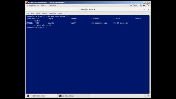Switch to root@cf768ba4f0d5 taskbar window
The width and height of the screenshot is (176, 99).
(x=42, y=96)
